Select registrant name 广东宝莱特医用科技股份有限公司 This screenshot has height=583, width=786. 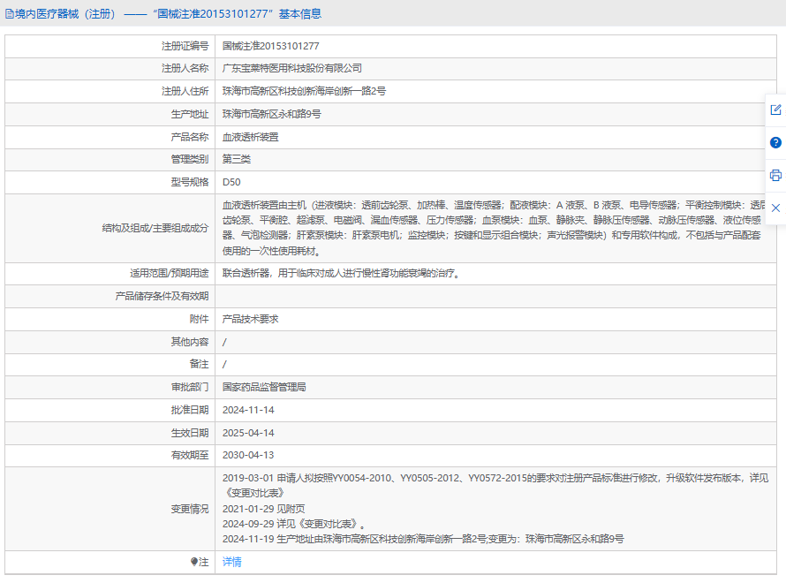coord(291,68)
